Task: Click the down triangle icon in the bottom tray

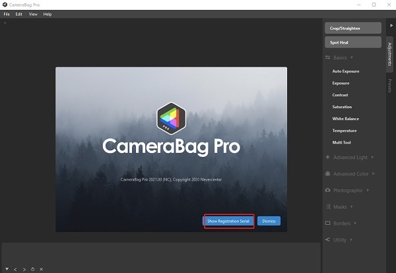Action: click(x=7, y=269)
